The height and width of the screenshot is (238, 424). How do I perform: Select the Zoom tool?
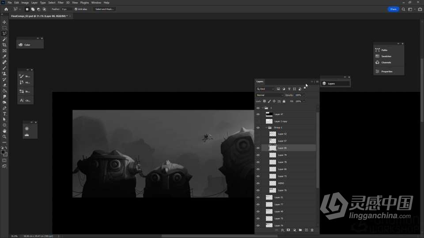tap(4, 137)
